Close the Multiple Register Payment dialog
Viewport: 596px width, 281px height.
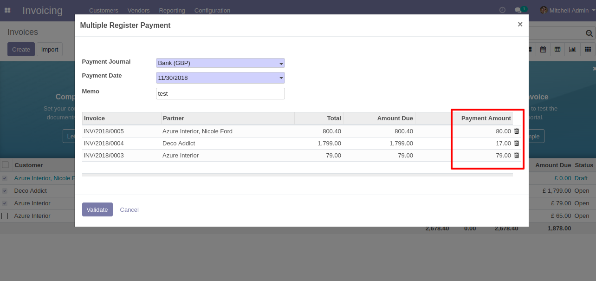point(520,25)
